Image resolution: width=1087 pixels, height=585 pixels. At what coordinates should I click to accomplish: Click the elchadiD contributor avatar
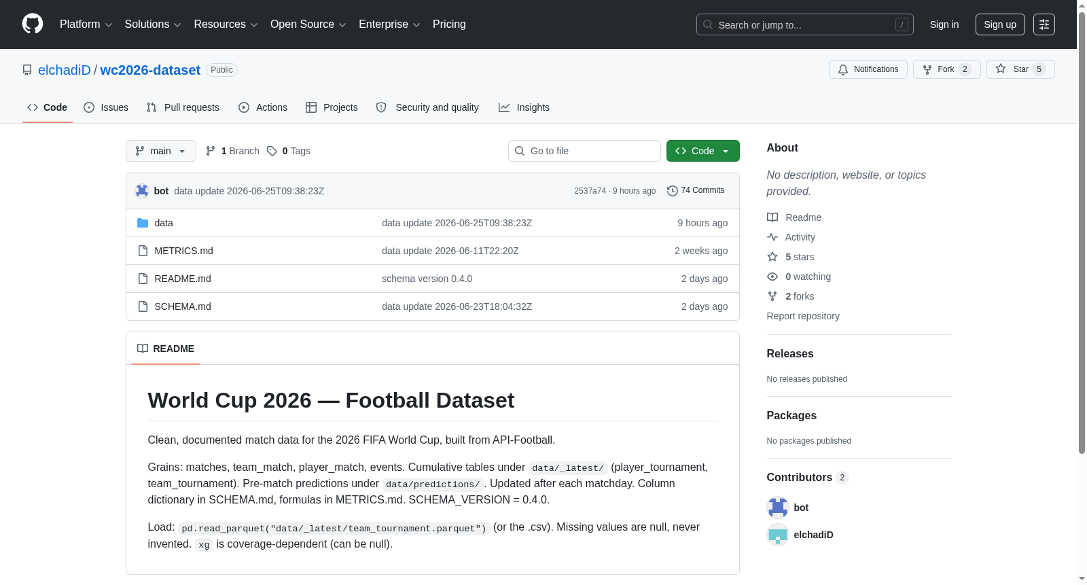tap(777, 535)
